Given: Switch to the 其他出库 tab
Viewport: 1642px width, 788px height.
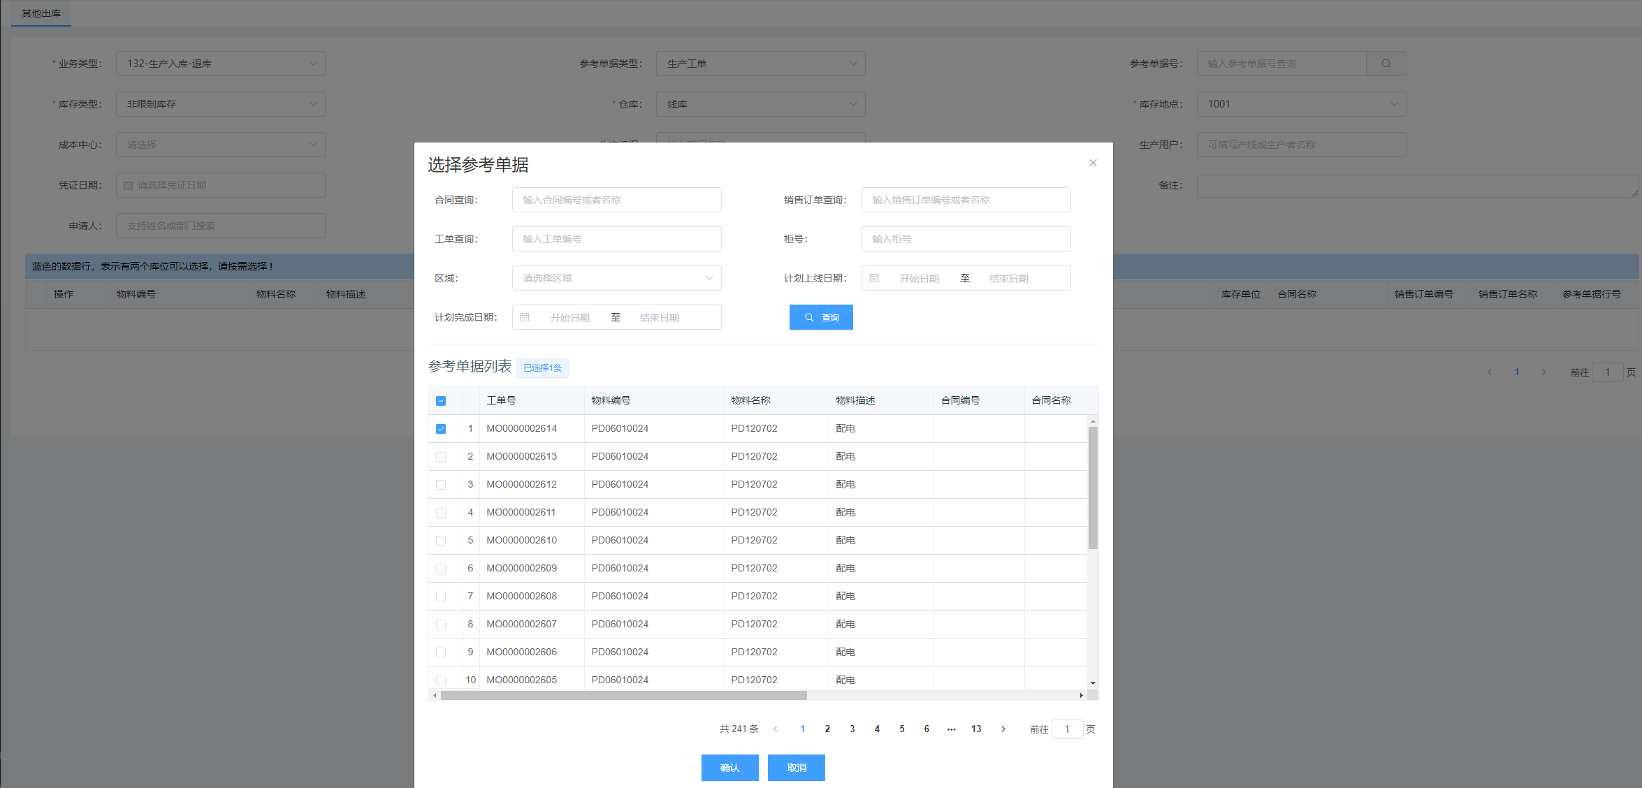Looking at the screenshot, I should click(x=41, y=13).
